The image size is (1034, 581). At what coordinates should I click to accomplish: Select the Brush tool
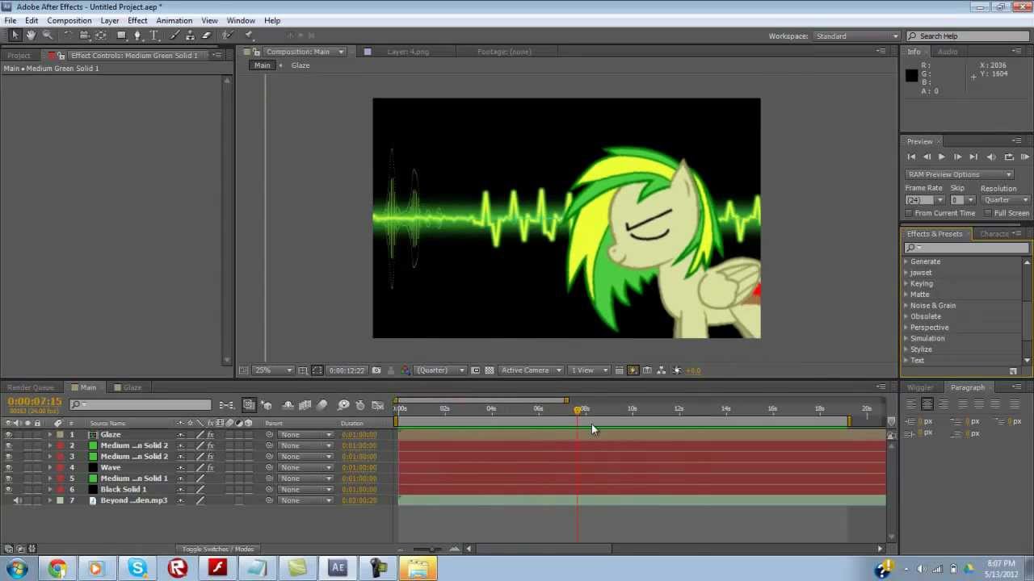coord(174,36)
